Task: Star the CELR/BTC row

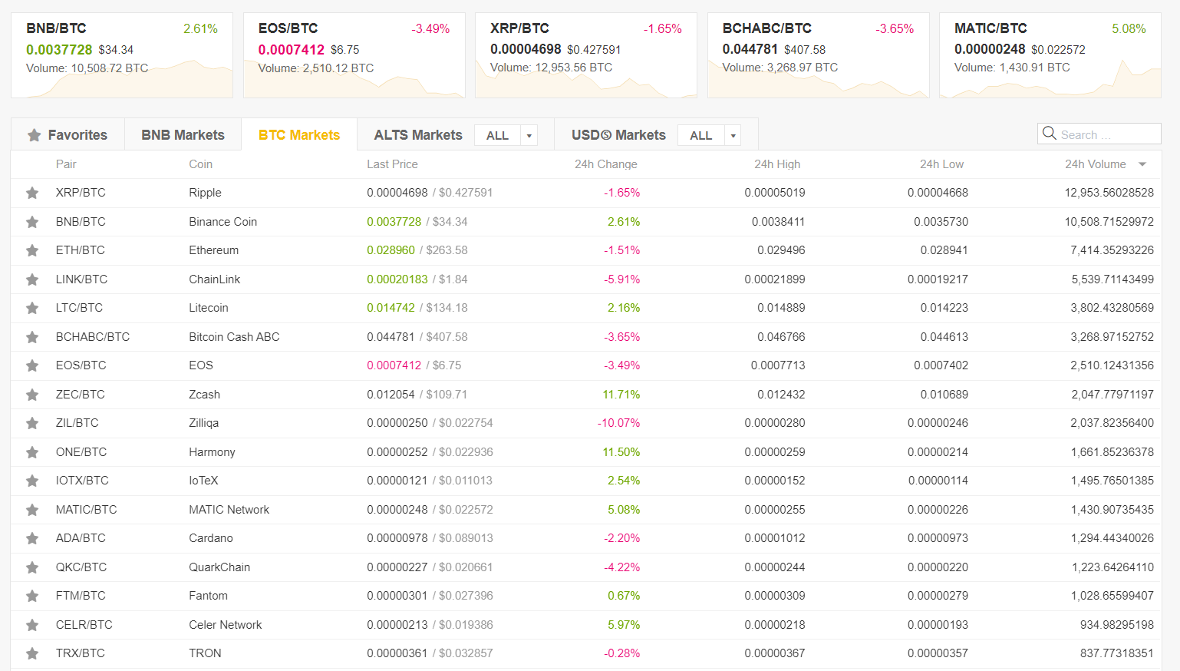Action: click(32, 625)
